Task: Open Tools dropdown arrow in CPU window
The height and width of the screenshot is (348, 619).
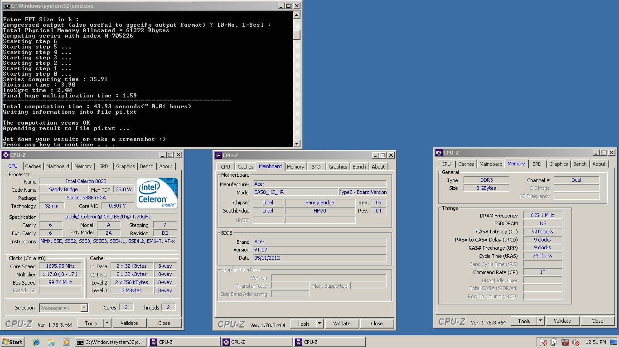Action: tap(107, 323)
